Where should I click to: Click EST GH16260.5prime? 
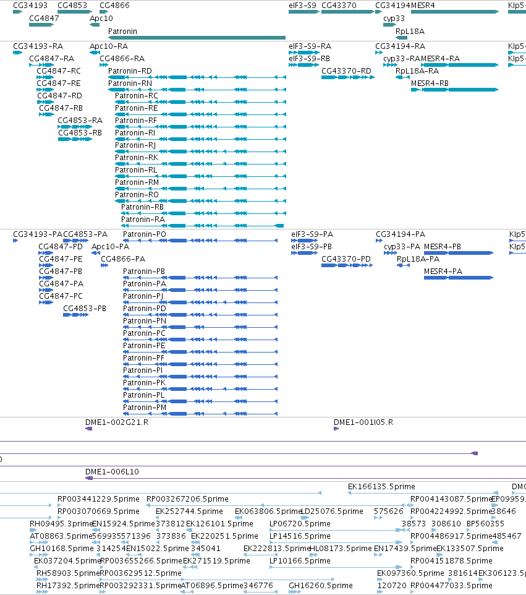click(295, 592)
